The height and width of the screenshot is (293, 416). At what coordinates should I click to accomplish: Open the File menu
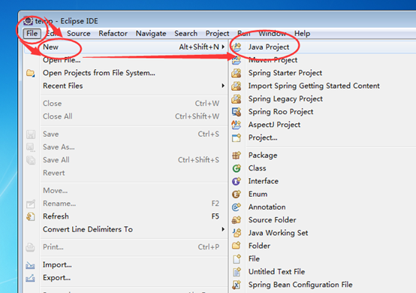point(32,34)
